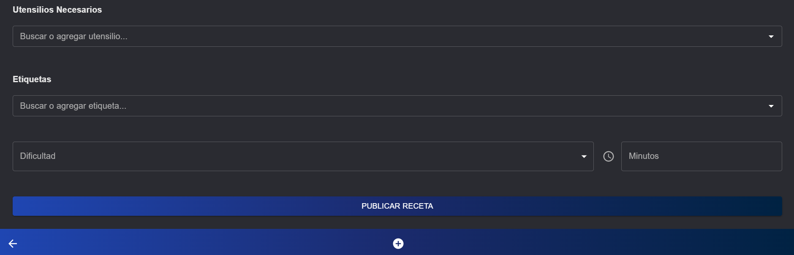The image size is (794, 255).
Task: Click inside the Minutos input box
Action: (701, 156)
